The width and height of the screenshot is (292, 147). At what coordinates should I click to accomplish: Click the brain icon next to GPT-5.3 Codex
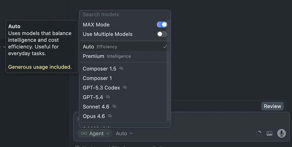pyautogui.click(x=125, y=87)
